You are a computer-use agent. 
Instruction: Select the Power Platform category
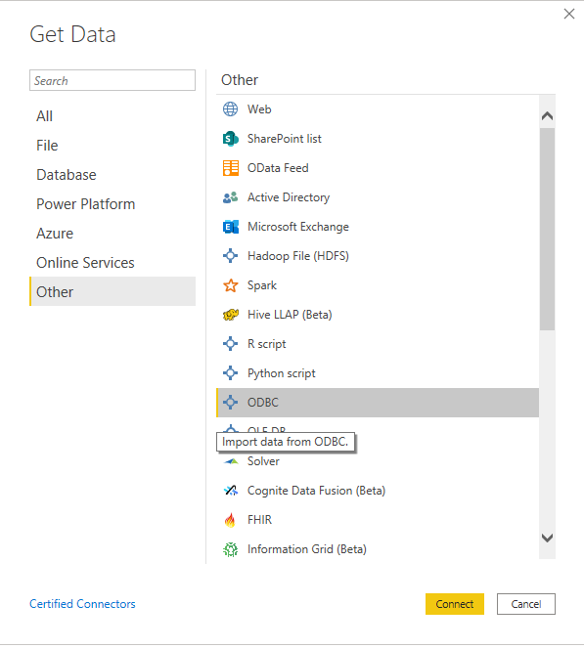[112, 204]
